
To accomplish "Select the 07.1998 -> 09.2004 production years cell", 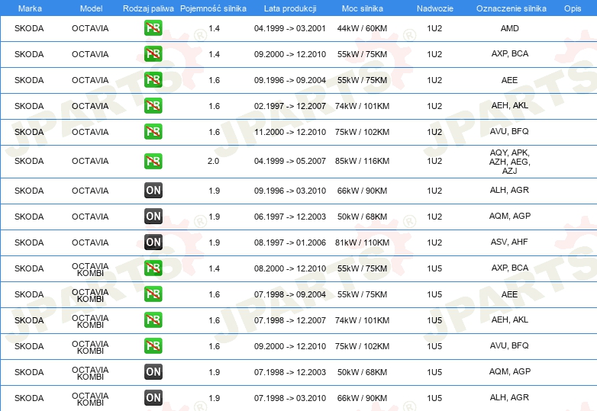I will pyautogui.click(x=290, y=294).
